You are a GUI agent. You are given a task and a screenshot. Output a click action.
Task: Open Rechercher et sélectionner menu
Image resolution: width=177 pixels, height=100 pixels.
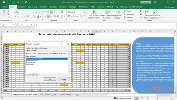(x=155, y=14)
